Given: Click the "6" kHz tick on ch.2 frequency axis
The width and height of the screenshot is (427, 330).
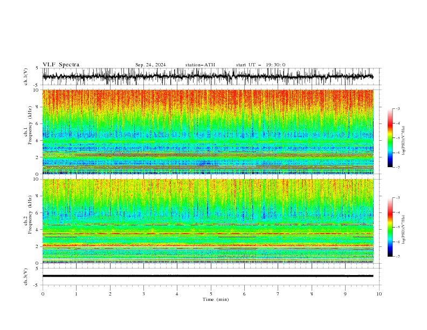Looking at the screenshot, I should click(38, 213).
